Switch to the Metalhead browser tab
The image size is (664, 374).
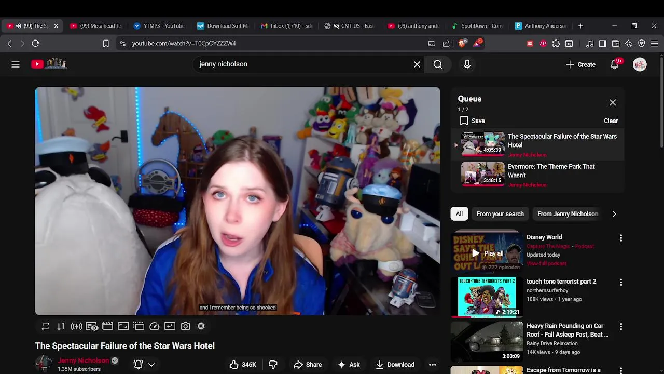96,26
